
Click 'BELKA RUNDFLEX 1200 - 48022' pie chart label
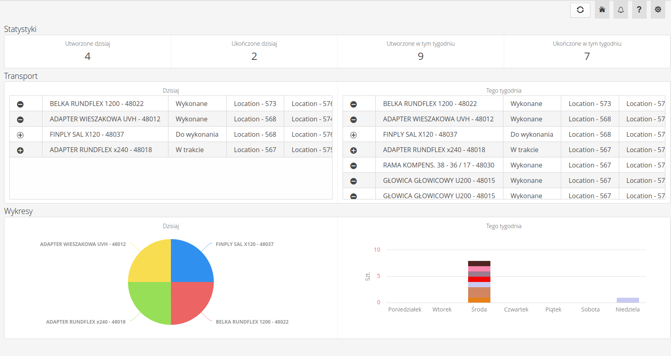(x=252, y=322)
